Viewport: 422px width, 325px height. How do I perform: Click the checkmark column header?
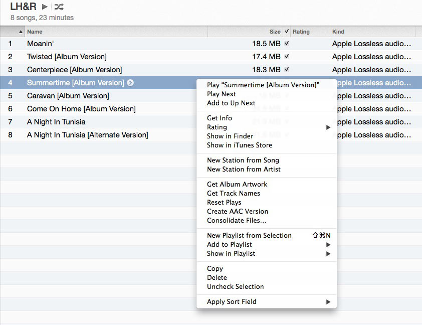pyautogui.click(x=286, y=31)
